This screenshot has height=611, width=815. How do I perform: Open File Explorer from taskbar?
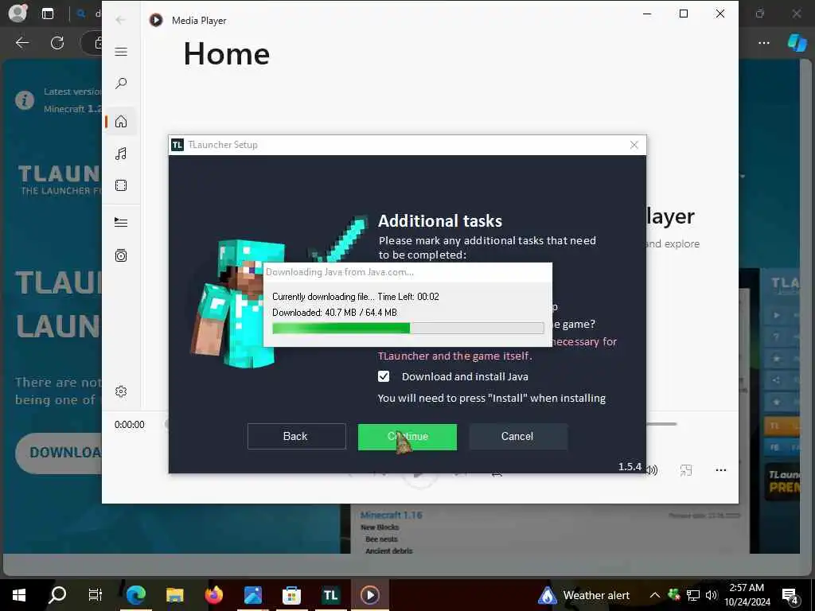[x=174, y=595]
